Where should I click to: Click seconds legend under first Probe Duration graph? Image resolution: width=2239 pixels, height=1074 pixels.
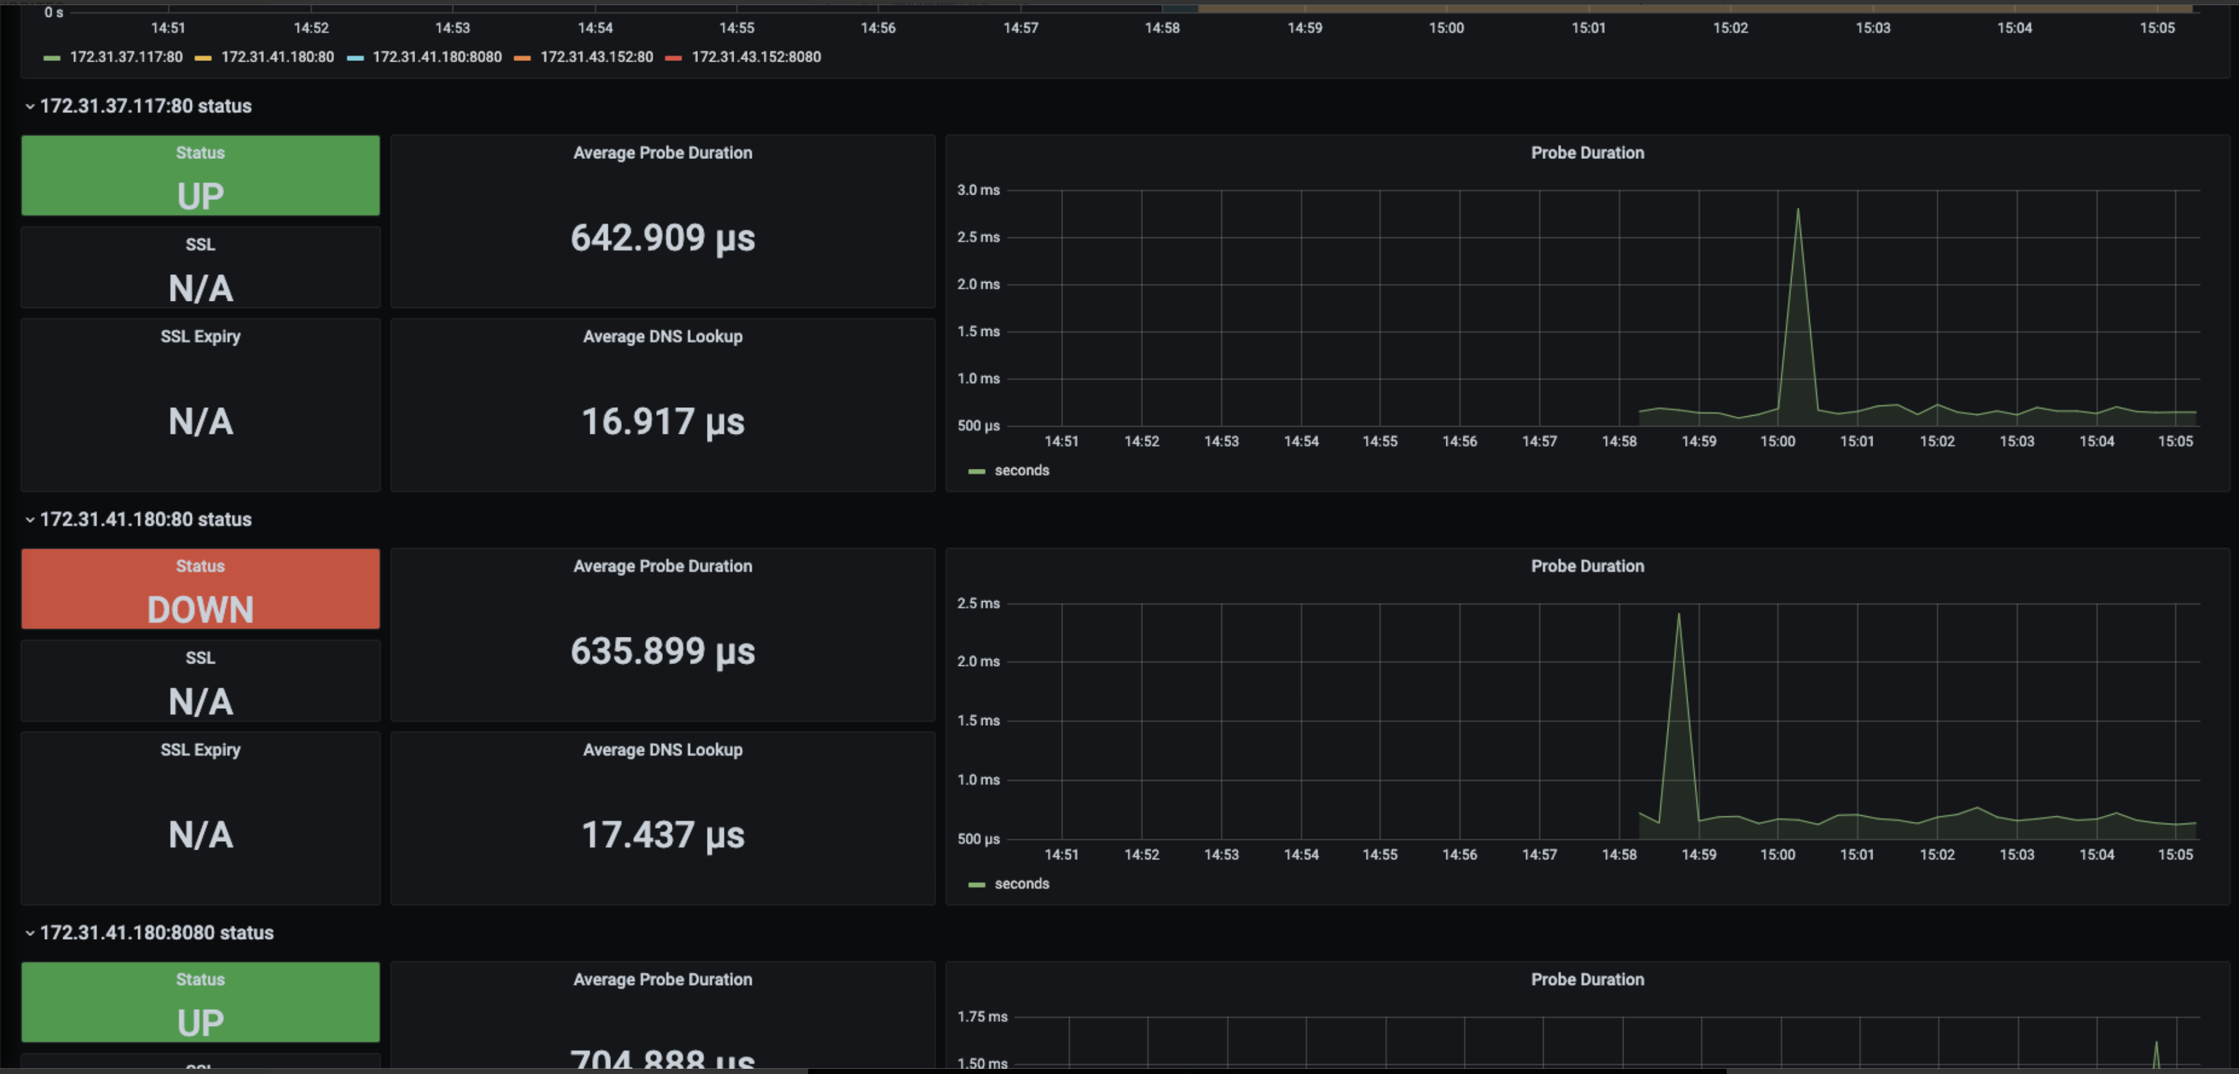coord(1022,471)
